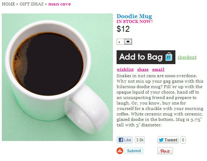Select the quantity value box showing 1

coord(121,42)
